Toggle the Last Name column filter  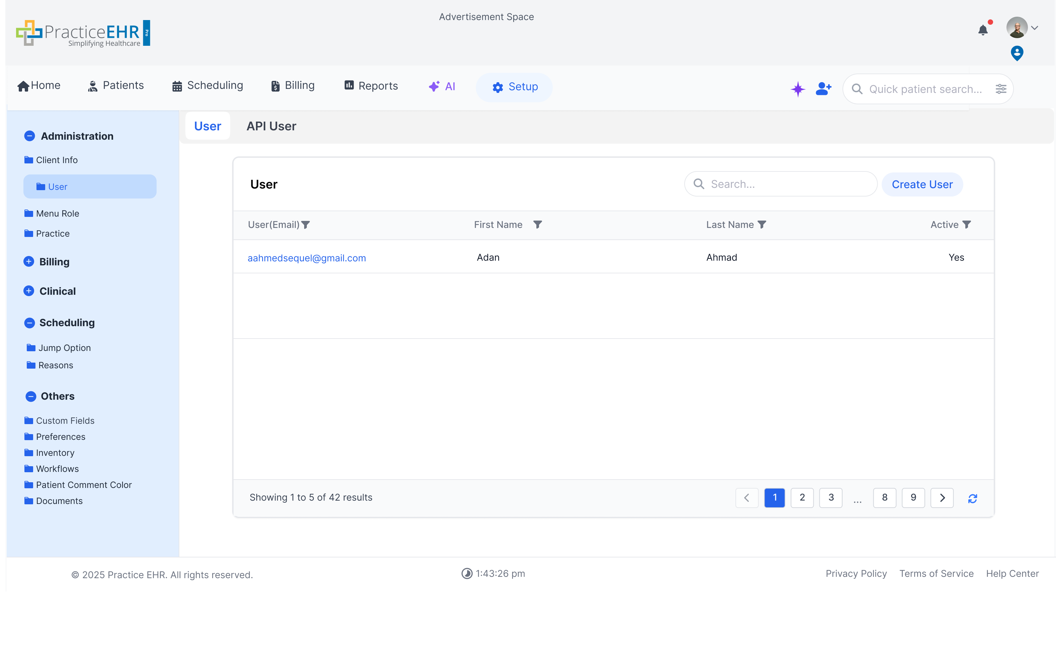coord(763,224)
